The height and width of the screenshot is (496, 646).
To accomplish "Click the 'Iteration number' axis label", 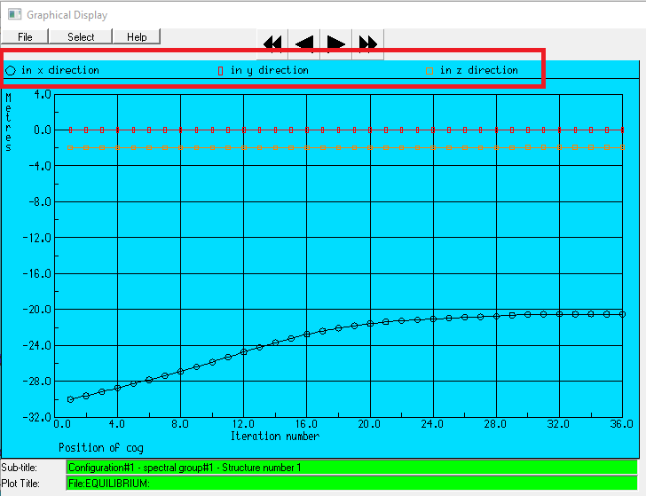I will point(275,436).
